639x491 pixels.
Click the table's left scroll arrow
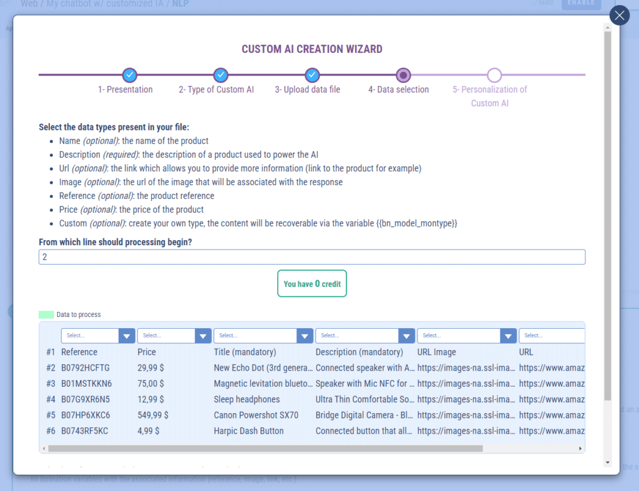pyautogui.click(x=44, y=448)
